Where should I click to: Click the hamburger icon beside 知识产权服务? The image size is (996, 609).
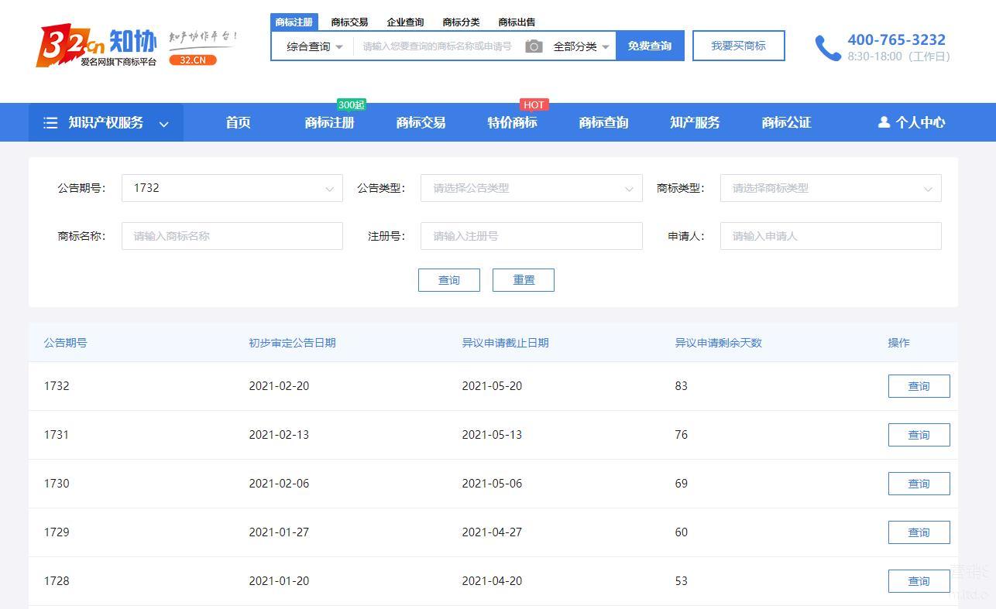[50, 123]
